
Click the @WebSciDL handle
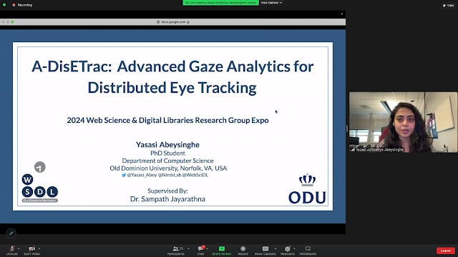tap(195, 175)
